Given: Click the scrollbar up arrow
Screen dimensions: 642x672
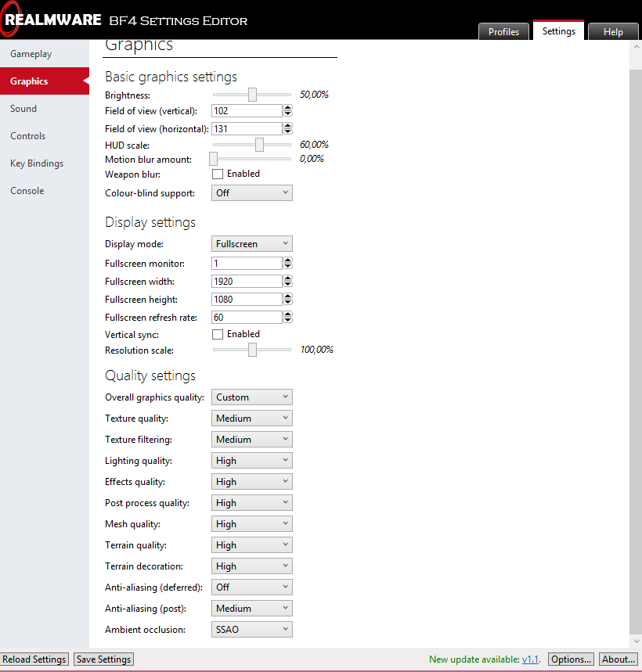Looking at the screenshot, I should coord(636,47).
